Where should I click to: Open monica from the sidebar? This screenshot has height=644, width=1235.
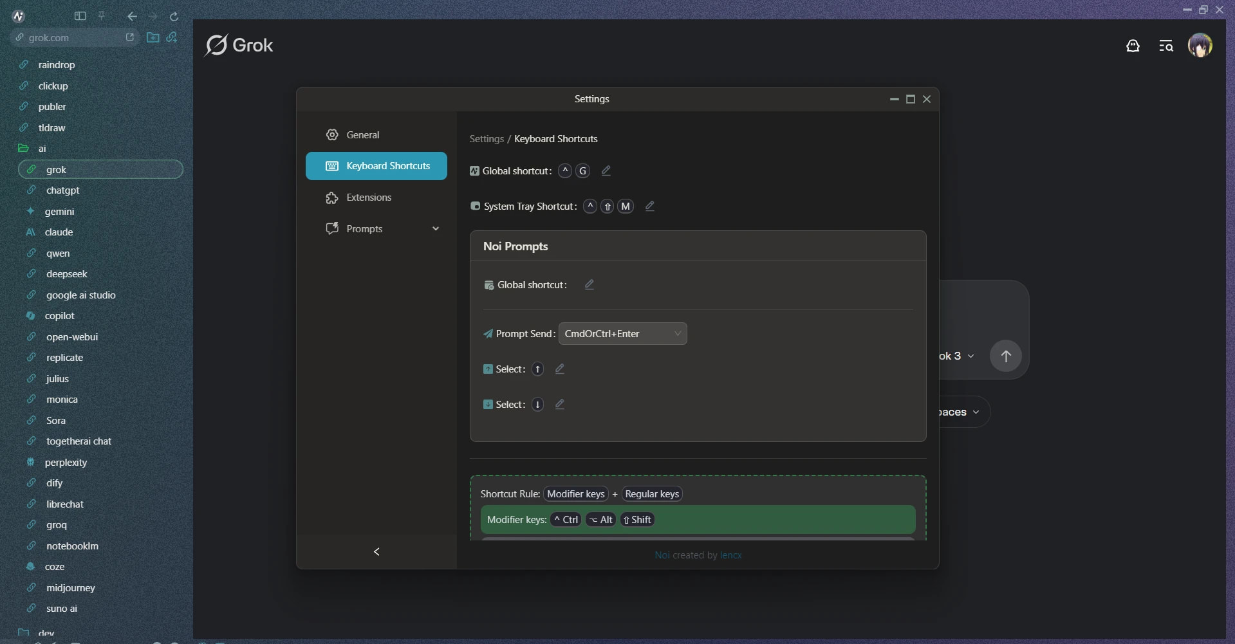(x=62, y=400)
